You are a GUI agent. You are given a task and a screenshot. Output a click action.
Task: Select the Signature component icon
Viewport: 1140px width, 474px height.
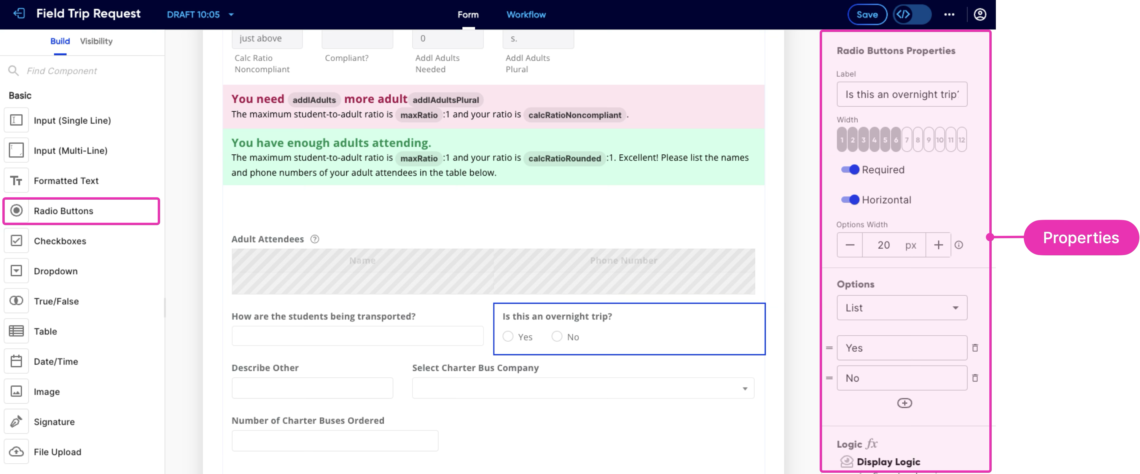click(x=16, y=421)
